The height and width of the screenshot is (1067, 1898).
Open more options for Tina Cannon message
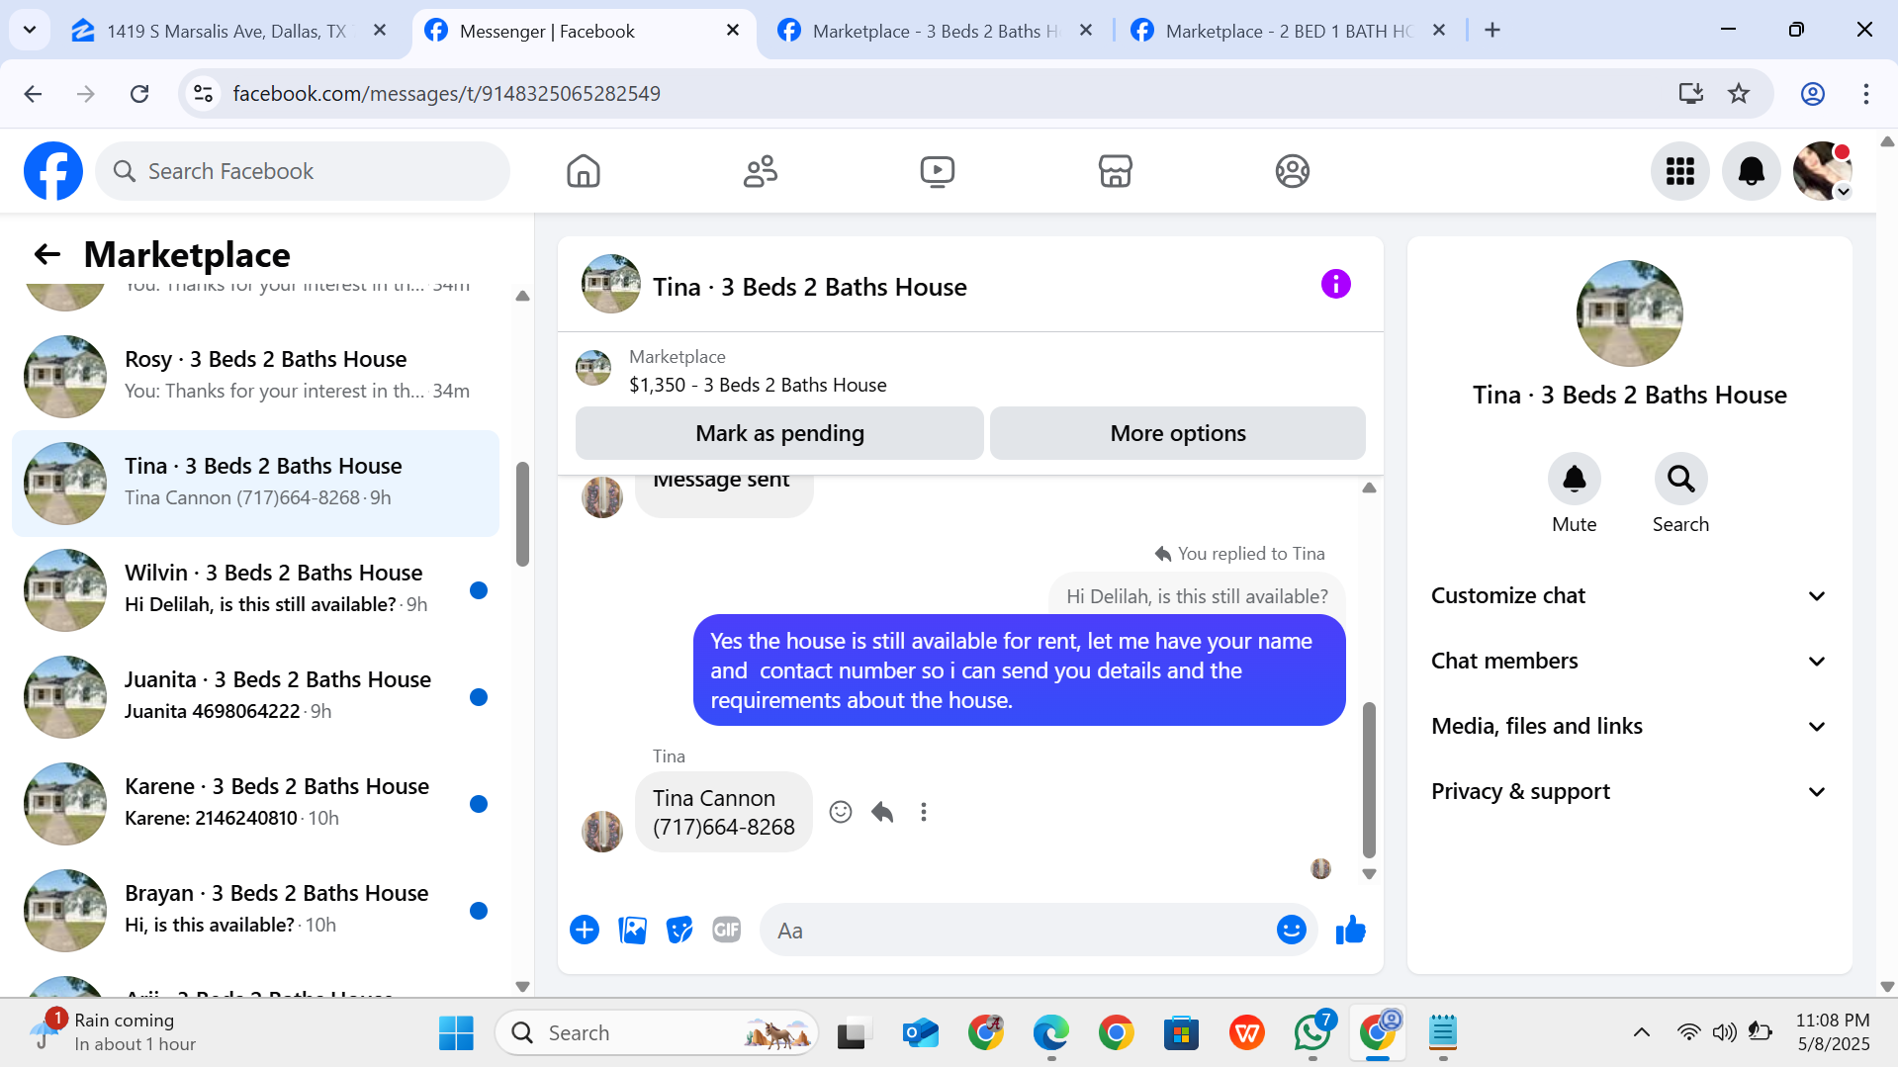(x=924, y=812)
